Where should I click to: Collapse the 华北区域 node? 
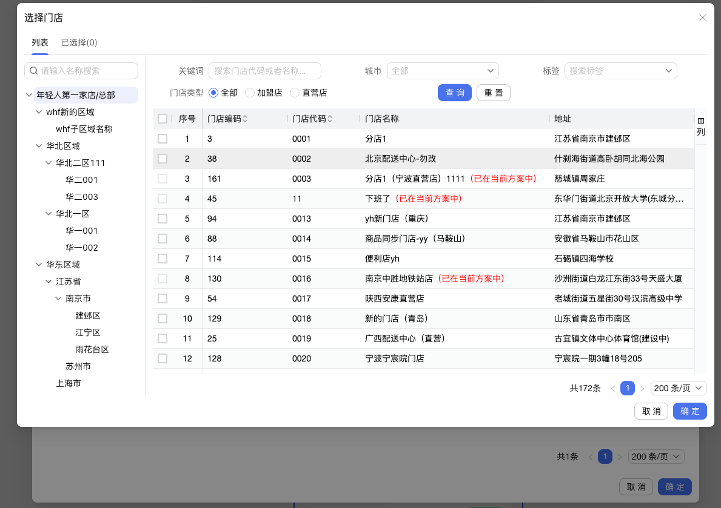[39, 146]
